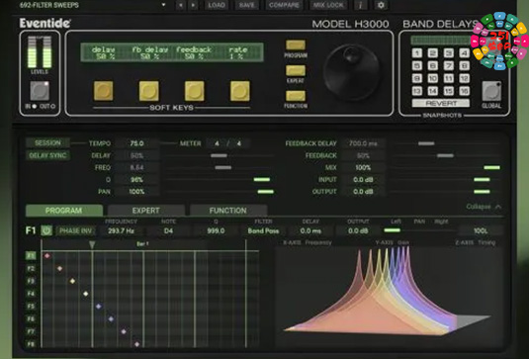Select band F2 in the grid list

click(x=31, y=269)
